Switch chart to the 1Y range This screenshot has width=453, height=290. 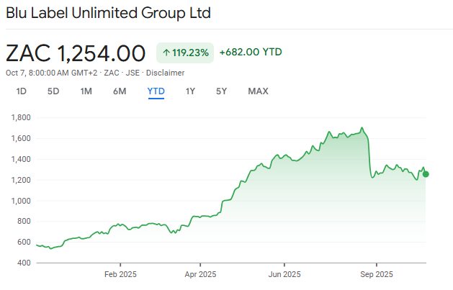[x=190, y=91]
